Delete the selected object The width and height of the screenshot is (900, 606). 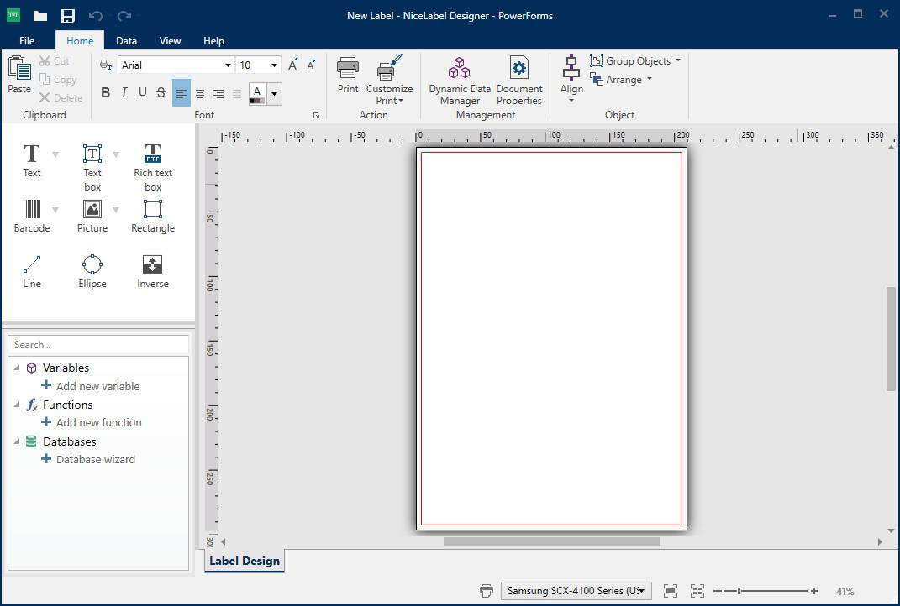pyautogui.click(x=61, y=97)
